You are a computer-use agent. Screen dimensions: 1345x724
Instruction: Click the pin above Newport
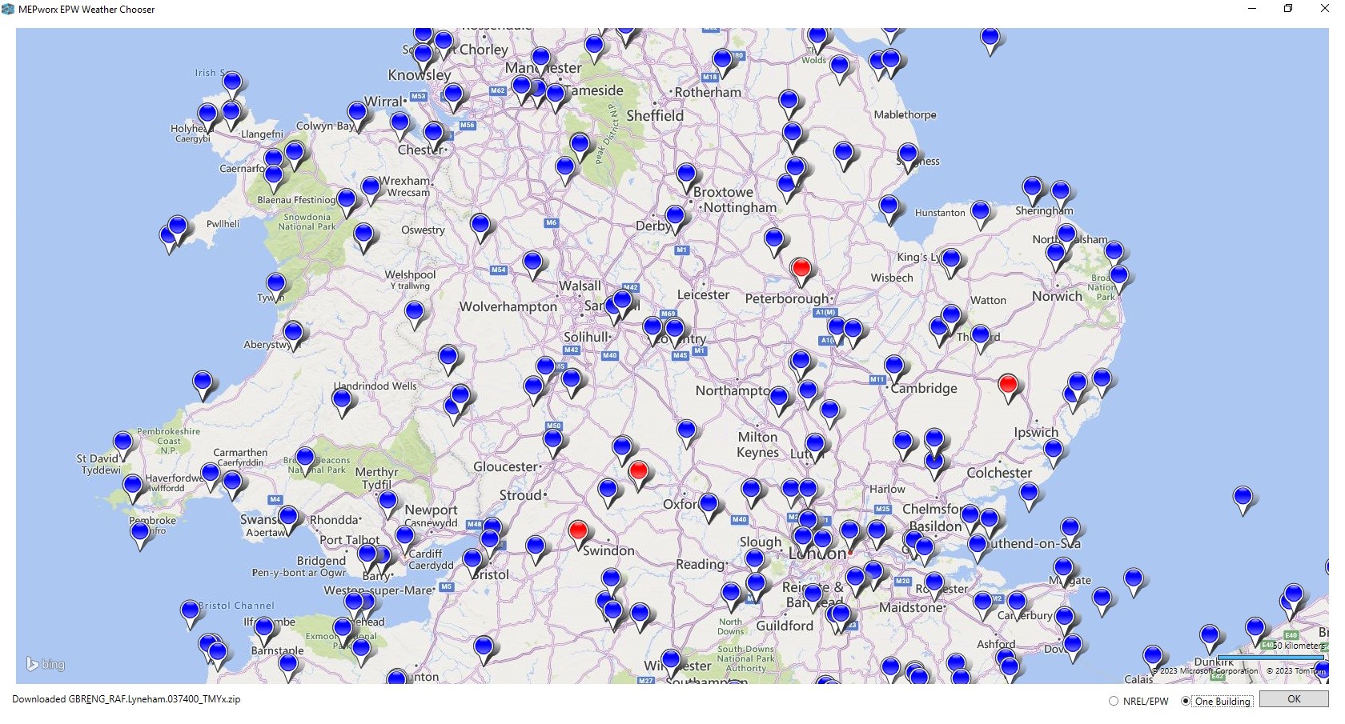point(387,505)
